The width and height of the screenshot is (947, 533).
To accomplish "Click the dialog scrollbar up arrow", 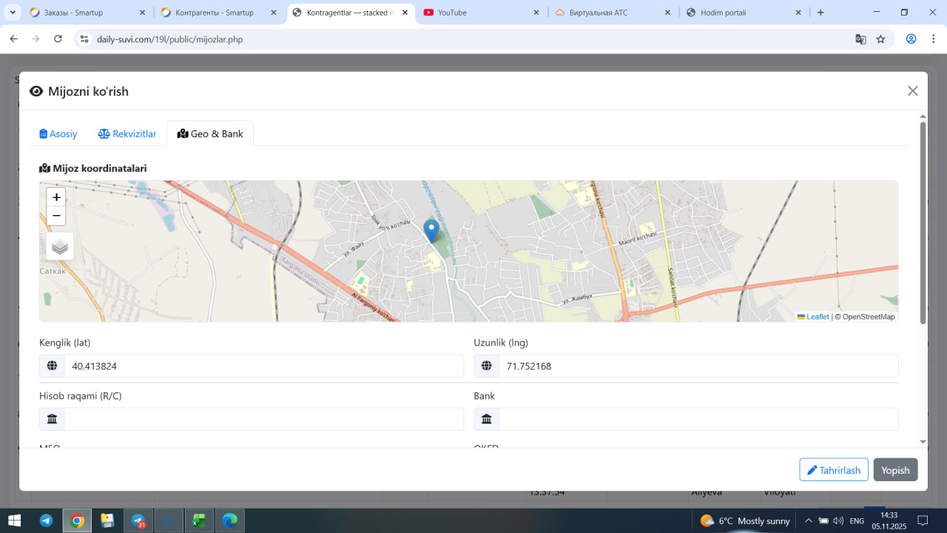I will [x=923, y=116].
